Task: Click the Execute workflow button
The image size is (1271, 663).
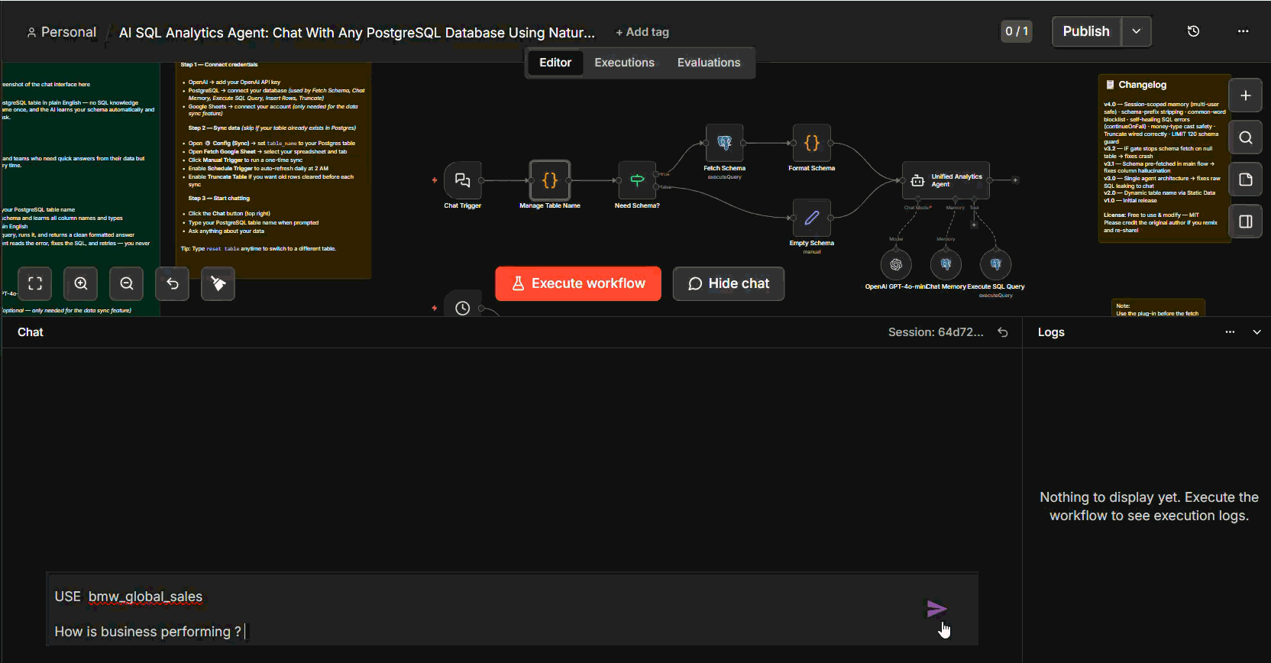Action: (578, 283)
